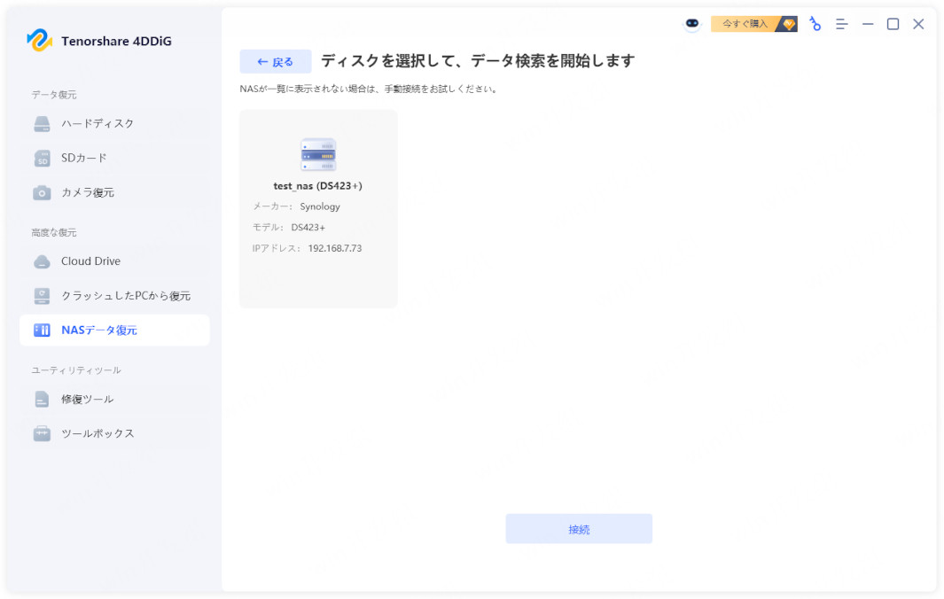The image size is (944, 599).
Task: Click the ユーティリティツール section label
Action: pyautogui.click(x=76, y=370)
